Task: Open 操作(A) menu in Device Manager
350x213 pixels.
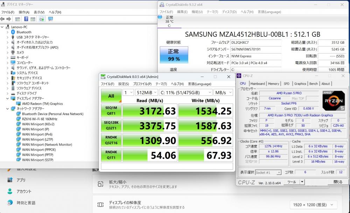Action: click(x=24, y=12)
